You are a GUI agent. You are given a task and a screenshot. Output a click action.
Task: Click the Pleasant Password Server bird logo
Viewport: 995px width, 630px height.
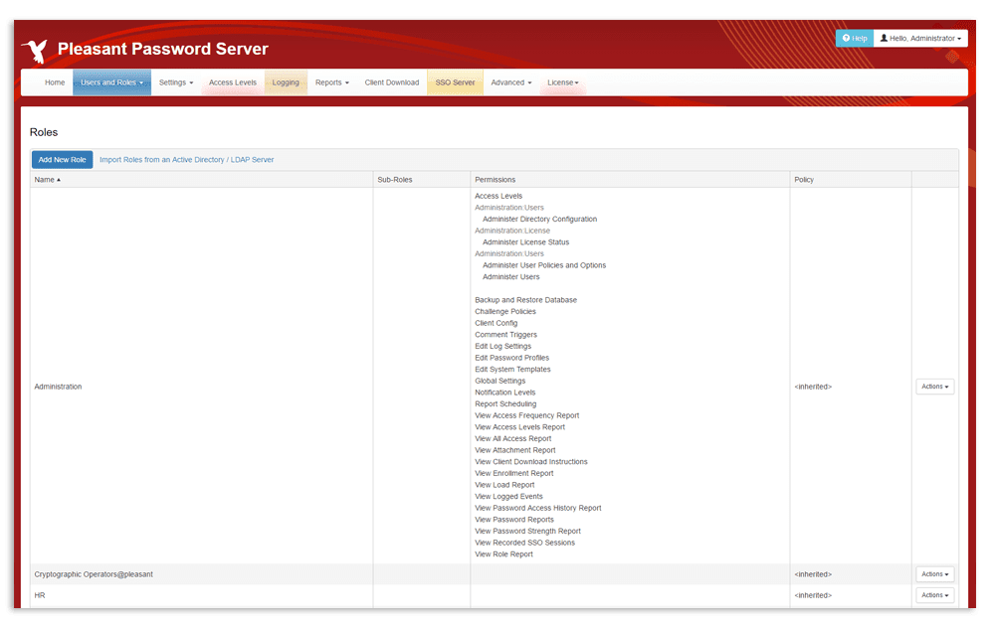[x=35, y=51]
